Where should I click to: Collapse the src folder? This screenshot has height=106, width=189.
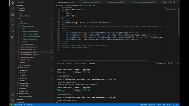pyautogui.click(x=20, y=18)
